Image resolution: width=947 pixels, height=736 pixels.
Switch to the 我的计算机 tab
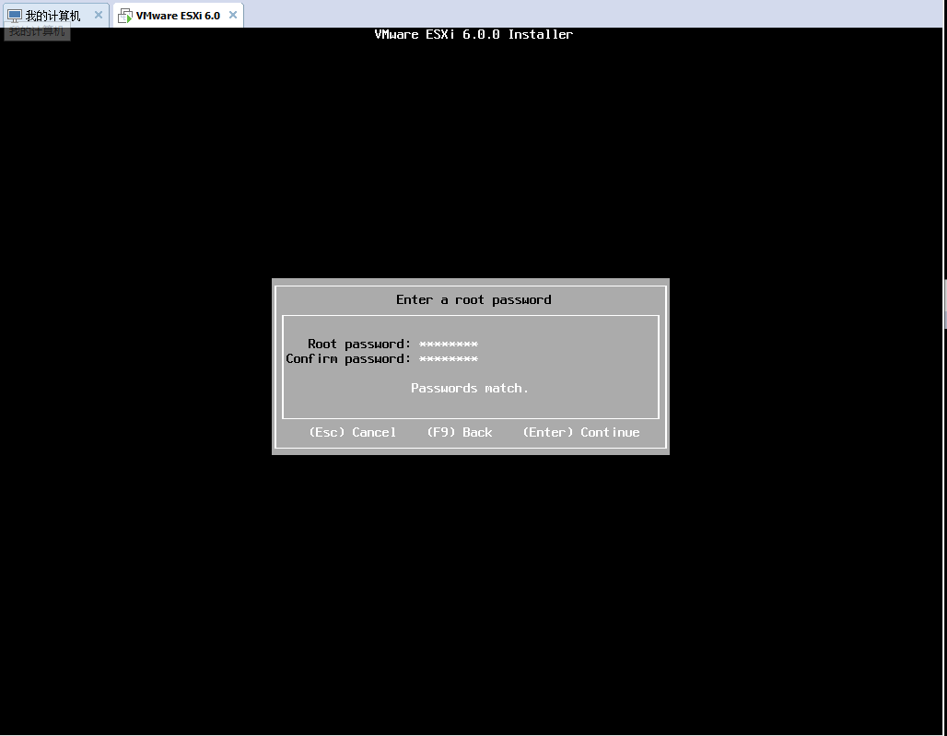click(53, 15)
